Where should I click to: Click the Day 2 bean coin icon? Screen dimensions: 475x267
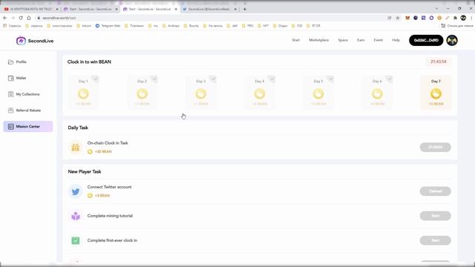click(142, 94)
